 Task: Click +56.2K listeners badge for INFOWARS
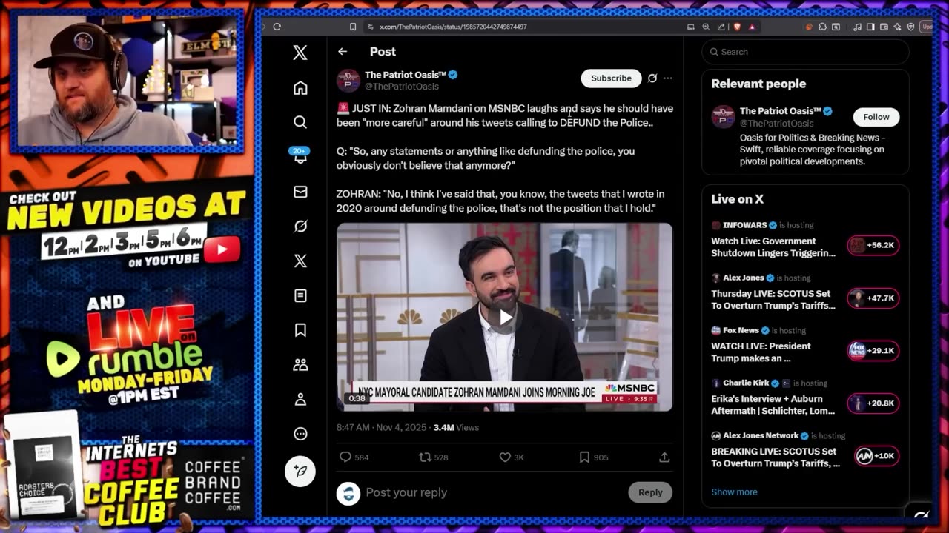pos(873,245)
